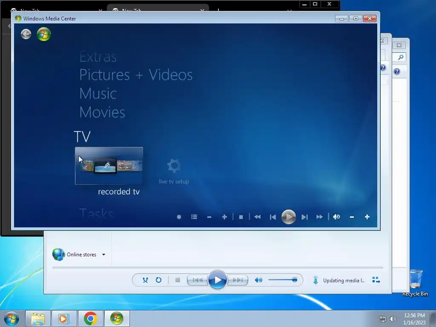Click the Media Player volume slider
This screenshot has height=327, width=436.
pyautogui.click(x=283, y=280)
